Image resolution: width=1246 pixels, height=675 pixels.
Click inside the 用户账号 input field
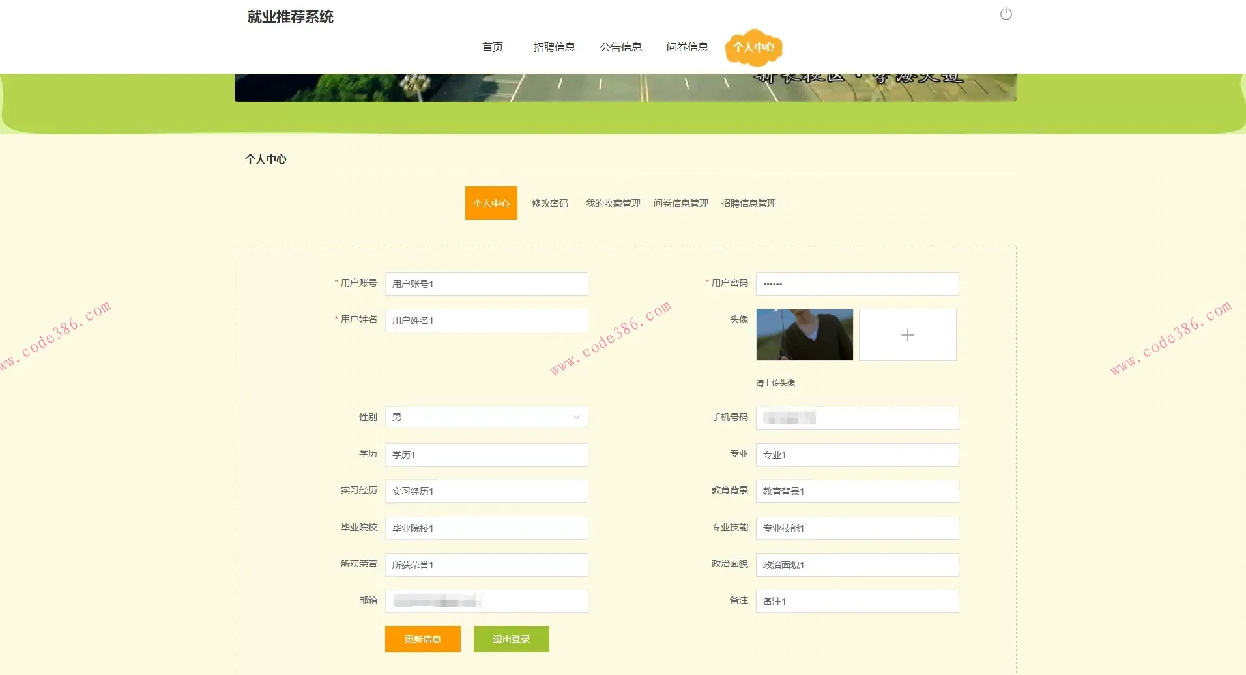point(486,284)
